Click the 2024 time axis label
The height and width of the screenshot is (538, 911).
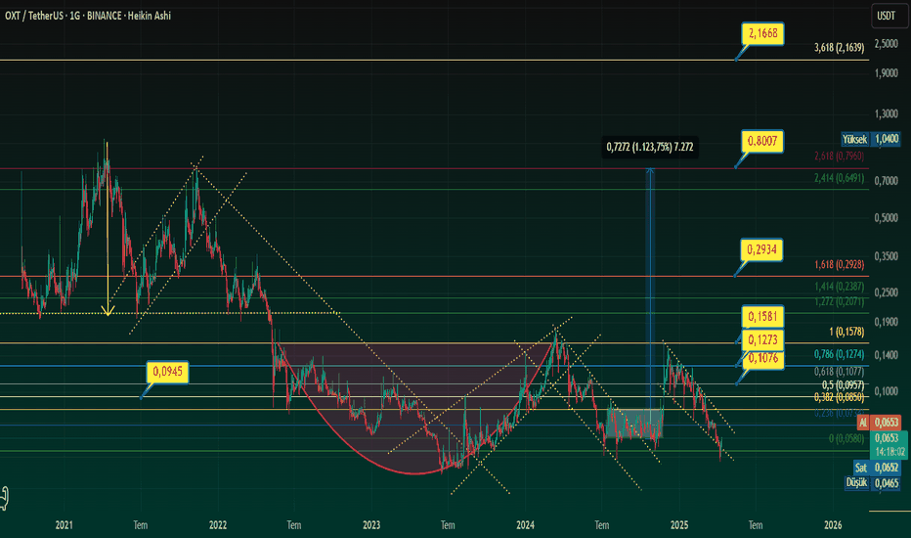(525, 525)
